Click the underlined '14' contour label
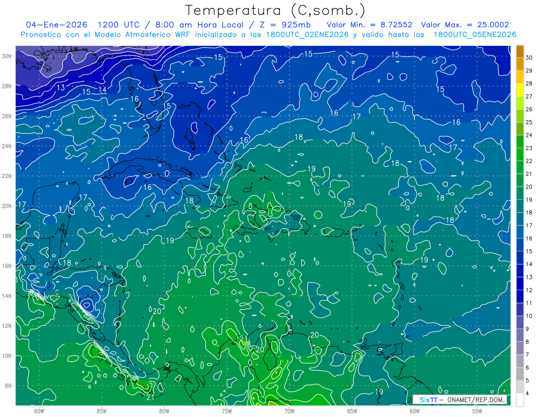The width and height of the screenshot is (541, 417). pos(102,90)
